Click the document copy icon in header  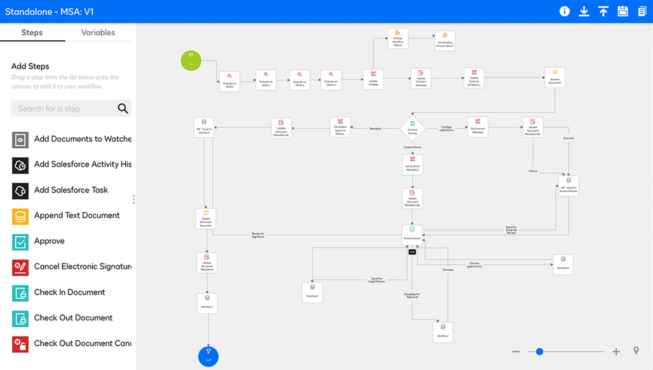(641, 12)
